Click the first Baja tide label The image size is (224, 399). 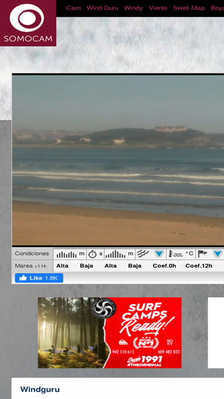point(87,266)
